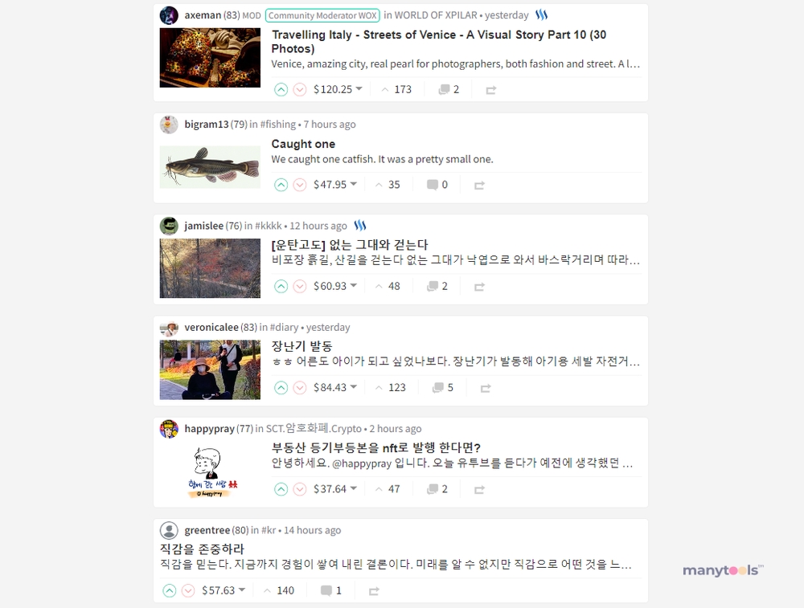Show voters for the 48 votes count
Viewport: 804px width, 608px height.
pyautogui.click(x=388, y=286)
